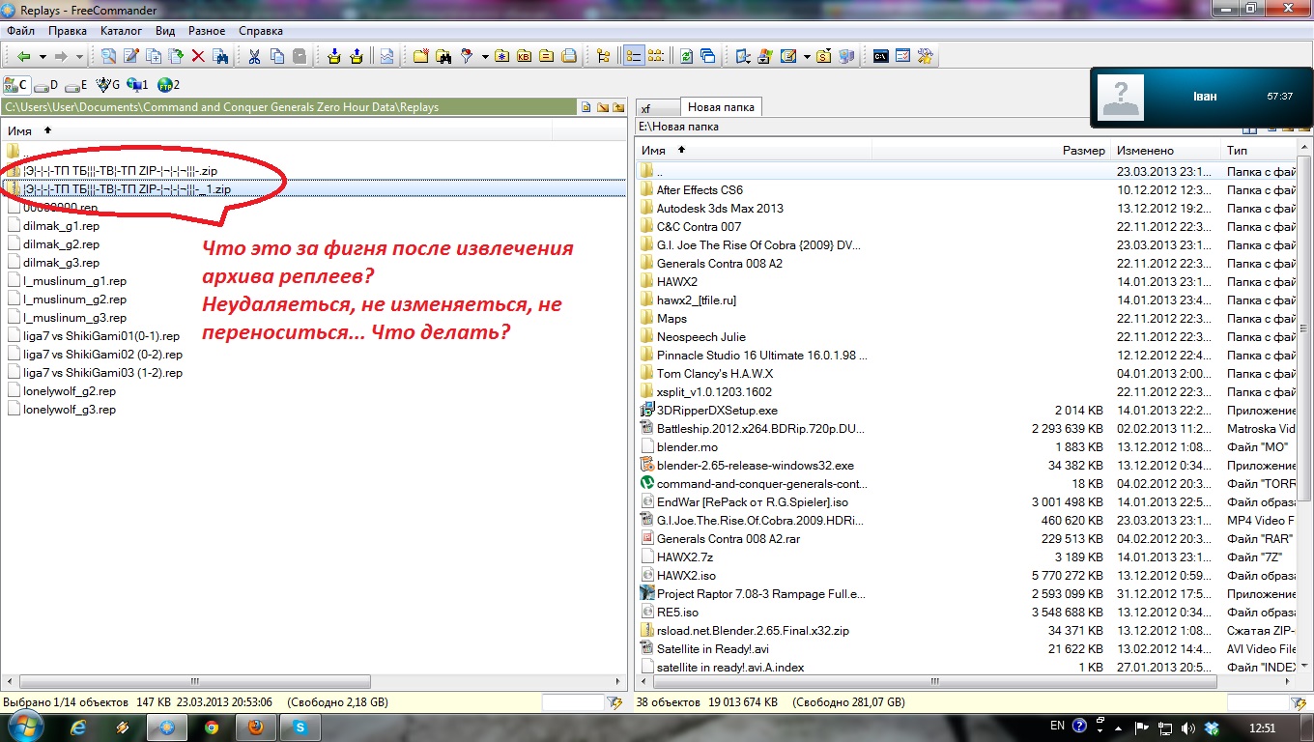Click the filter funnel icon
1314x742 pixels.
pos(466,56)
